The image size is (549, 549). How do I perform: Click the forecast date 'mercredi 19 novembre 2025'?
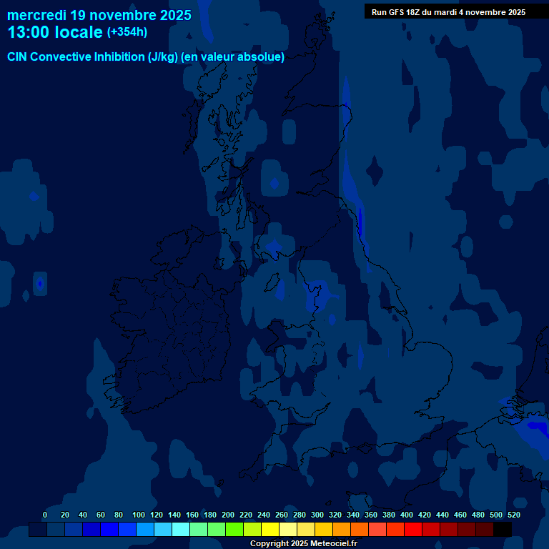point(99,16)
